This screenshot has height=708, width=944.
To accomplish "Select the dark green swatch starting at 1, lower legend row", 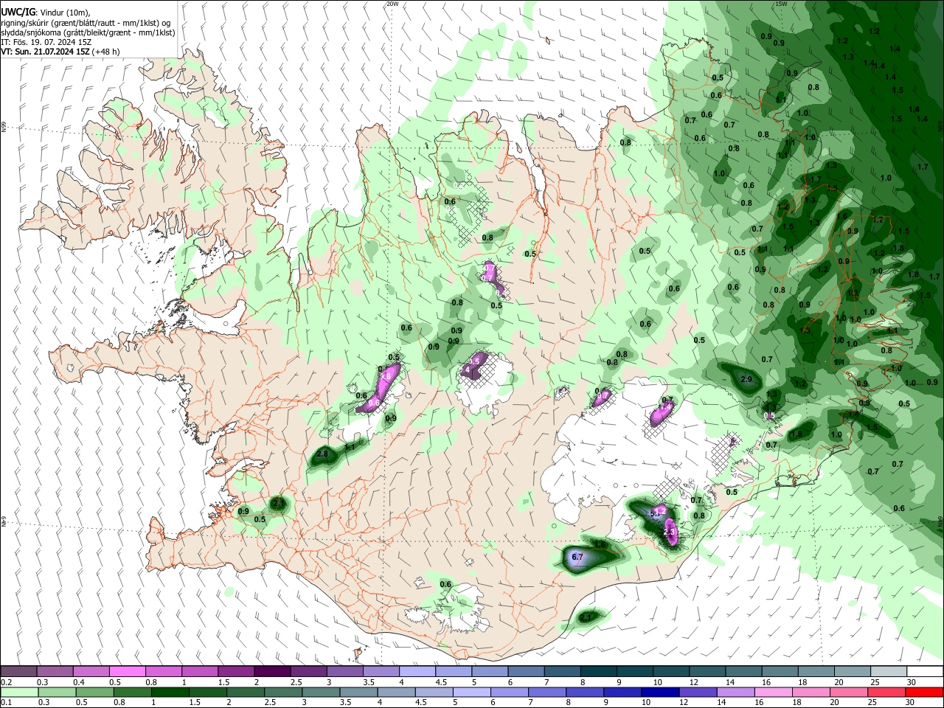I will pos(172,692).
